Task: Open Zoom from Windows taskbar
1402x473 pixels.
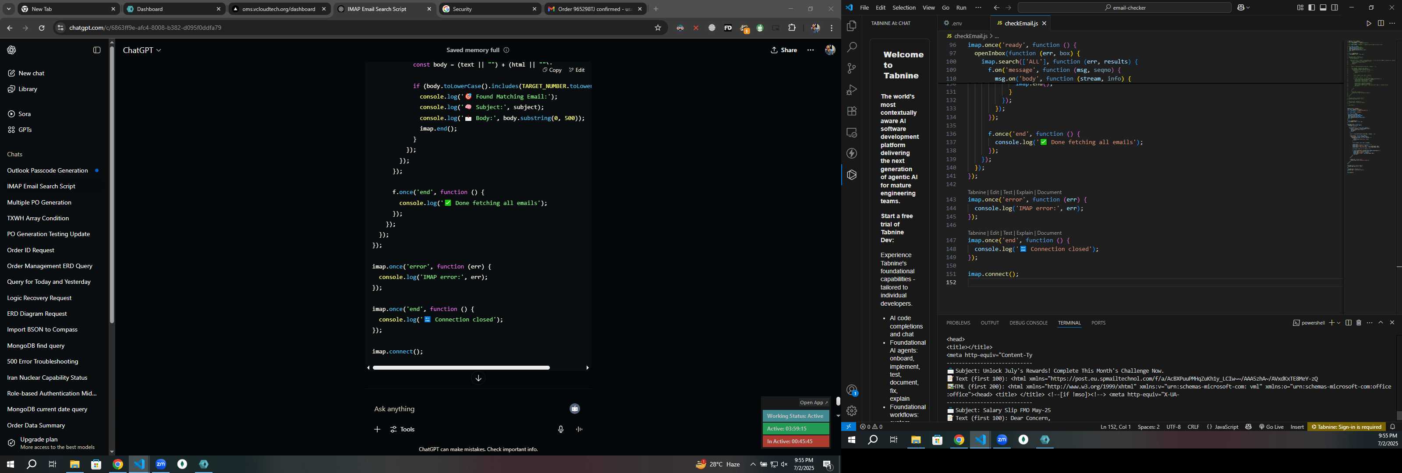Action: point(160,464)
